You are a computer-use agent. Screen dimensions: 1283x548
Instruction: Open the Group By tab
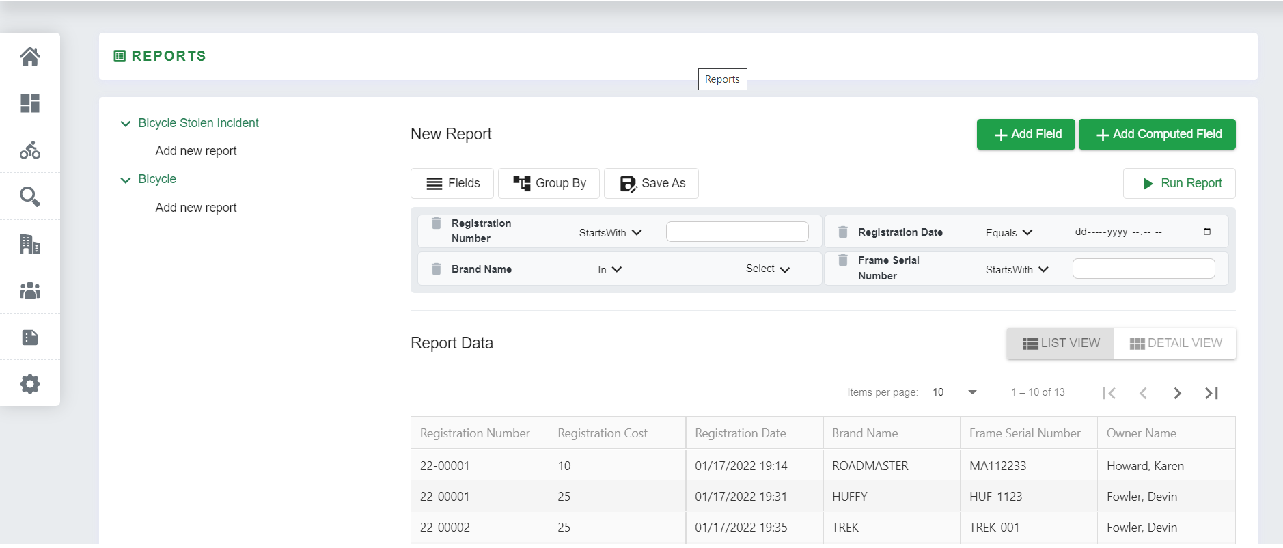(x=549, y=183)
